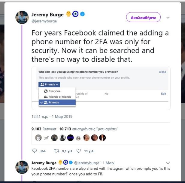Open the @jeremyburge handle link
Viewport: 185px width, 183px height.
[44, 21]
